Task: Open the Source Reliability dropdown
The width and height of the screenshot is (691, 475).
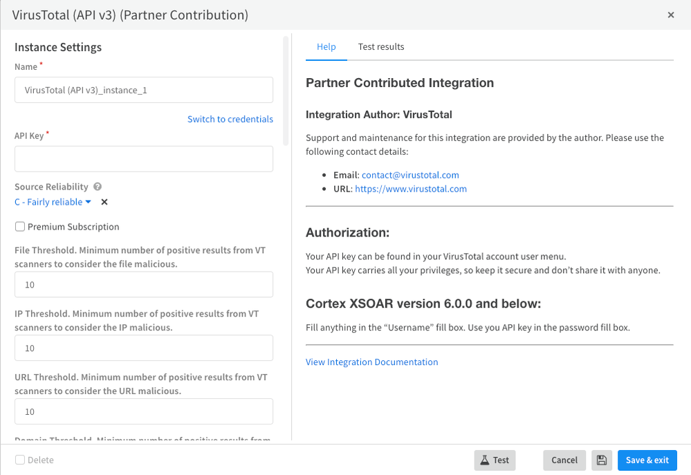Action: pos(53,202)
